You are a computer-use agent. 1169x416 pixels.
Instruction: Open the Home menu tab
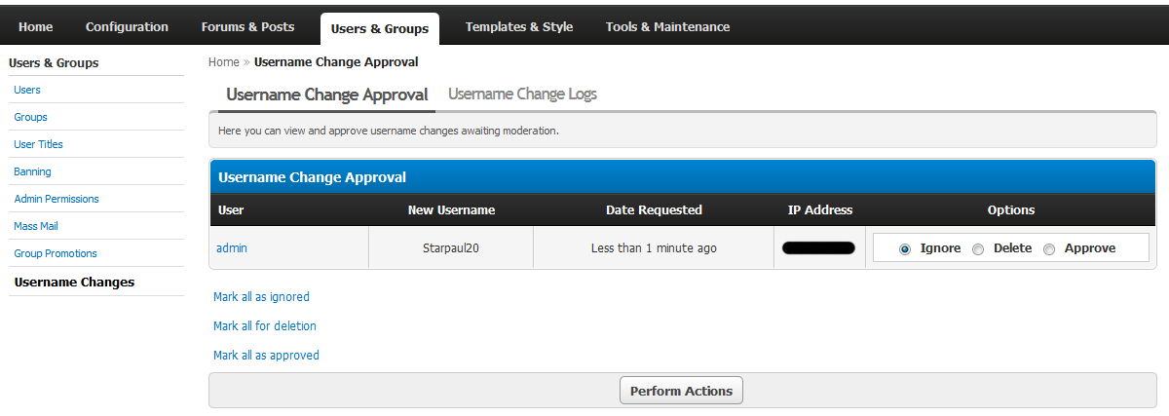(36, 27)
